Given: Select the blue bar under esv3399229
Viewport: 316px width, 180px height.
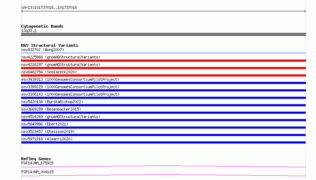Looking at the screenshot, I should [x=163, y=90].
